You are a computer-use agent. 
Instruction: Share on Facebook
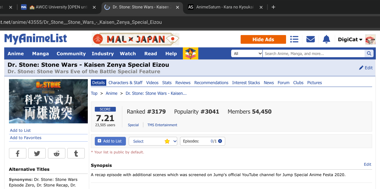(18, 153)
